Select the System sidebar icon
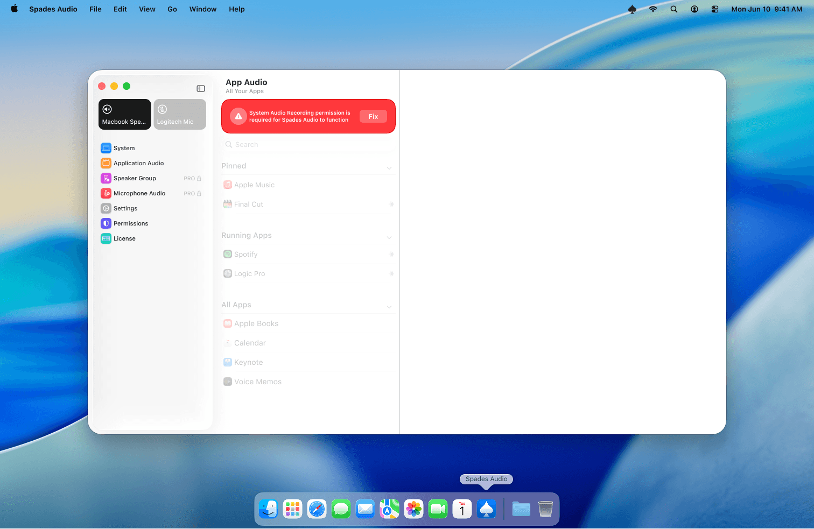This screenshot has width=814, height=529. (106, 147)
